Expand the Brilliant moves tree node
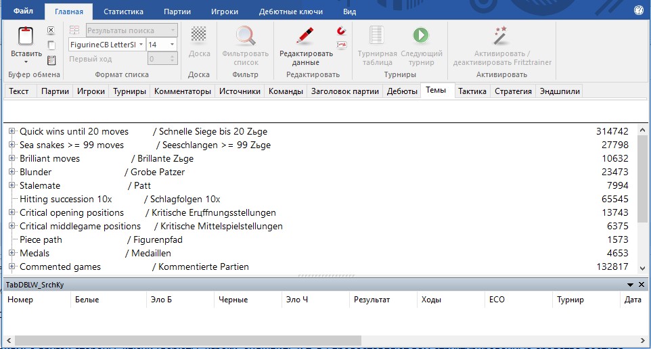651x349 pixels. [12, 158]
